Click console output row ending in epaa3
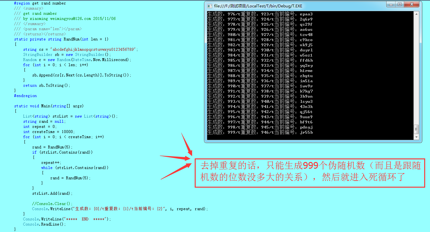 [260, 14]
